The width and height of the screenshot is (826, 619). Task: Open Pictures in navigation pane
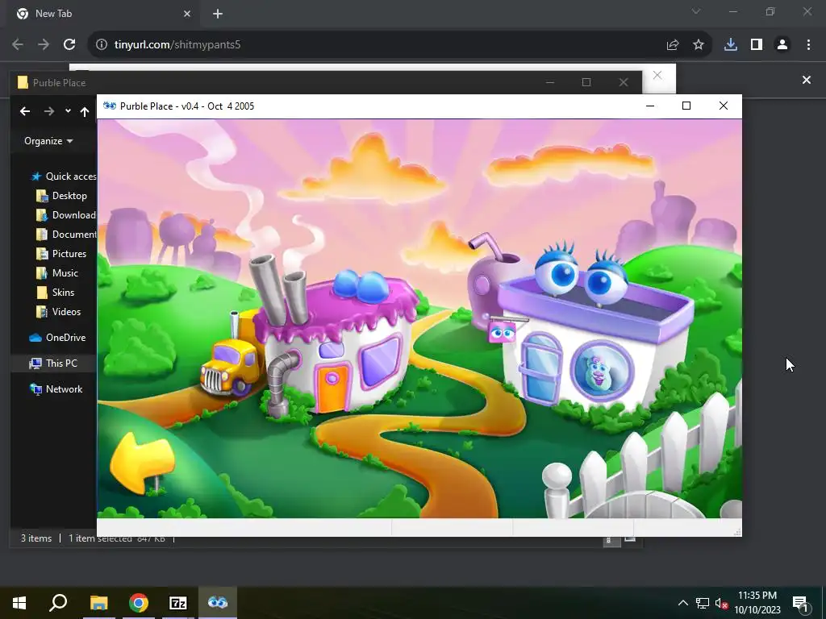[61, 254]
